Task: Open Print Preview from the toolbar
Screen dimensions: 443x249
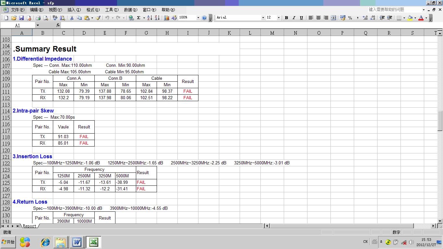Action: 45,18
